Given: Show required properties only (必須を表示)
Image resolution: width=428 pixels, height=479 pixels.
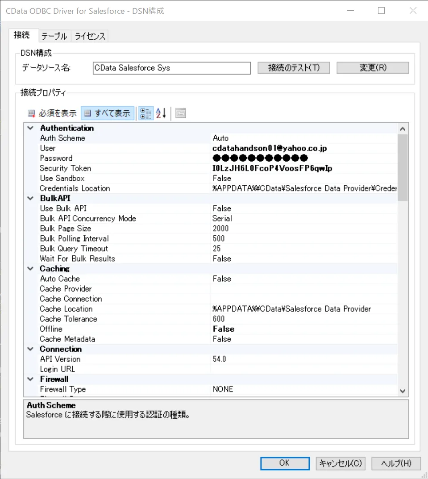Looking at the screenshot, I should [x=52, y=113].
